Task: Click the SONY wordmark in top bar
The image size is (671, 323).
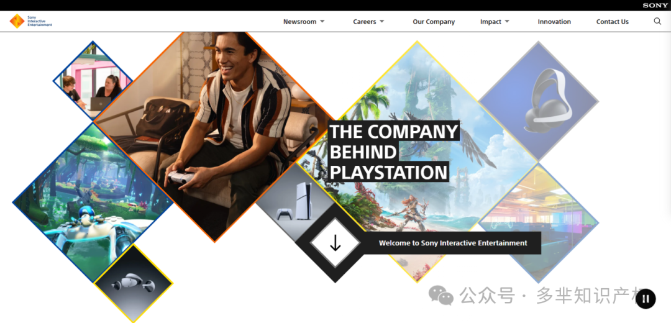Action: pos(655,6)
